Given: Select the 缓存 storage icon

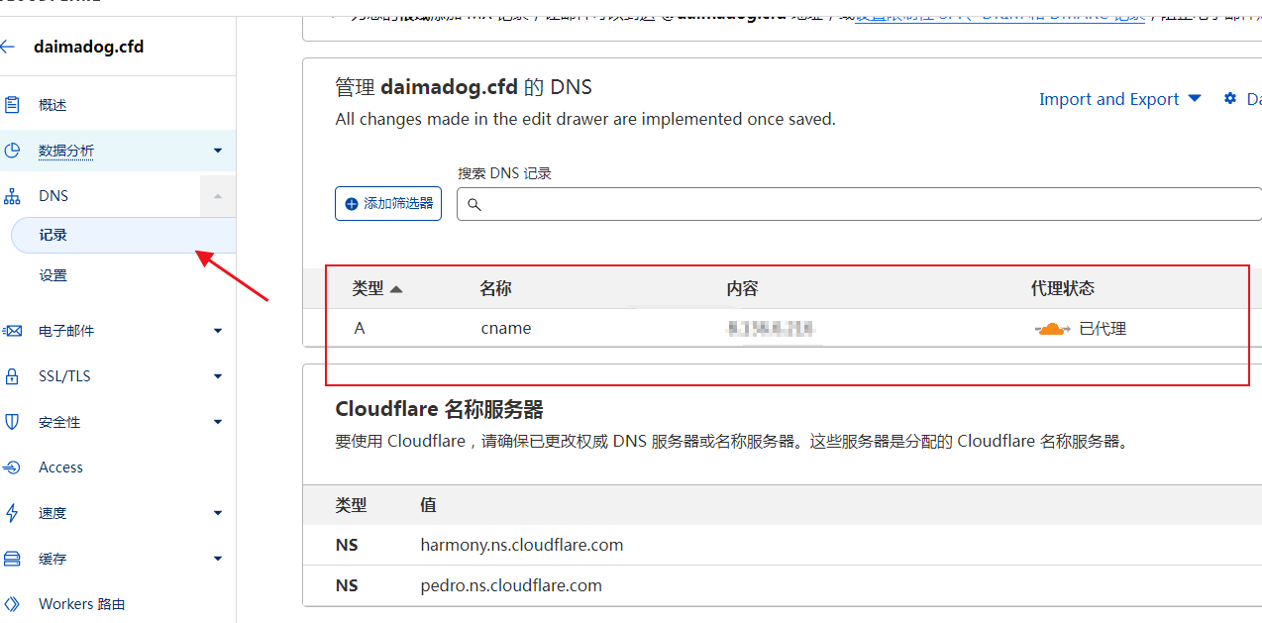Looking at the screenshot, I should (x=12, y=559).
